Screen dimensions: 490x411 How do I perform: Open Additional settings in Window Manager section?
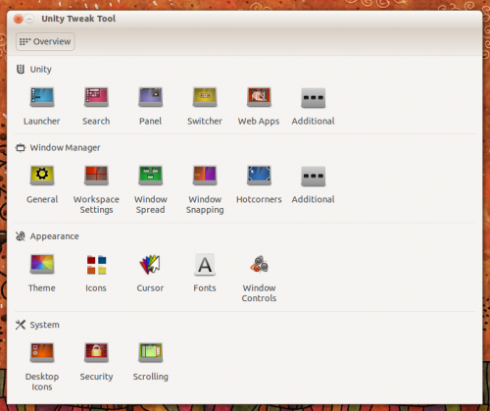point(314,177)
